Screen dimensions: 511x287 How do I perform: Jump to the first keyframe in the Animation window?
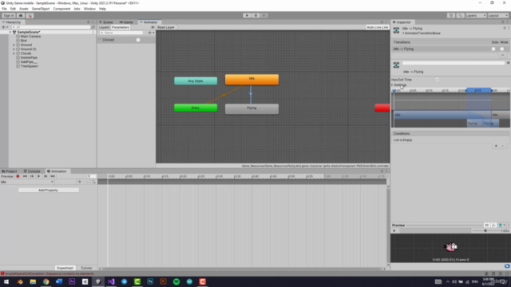click(x=25, y=176)
